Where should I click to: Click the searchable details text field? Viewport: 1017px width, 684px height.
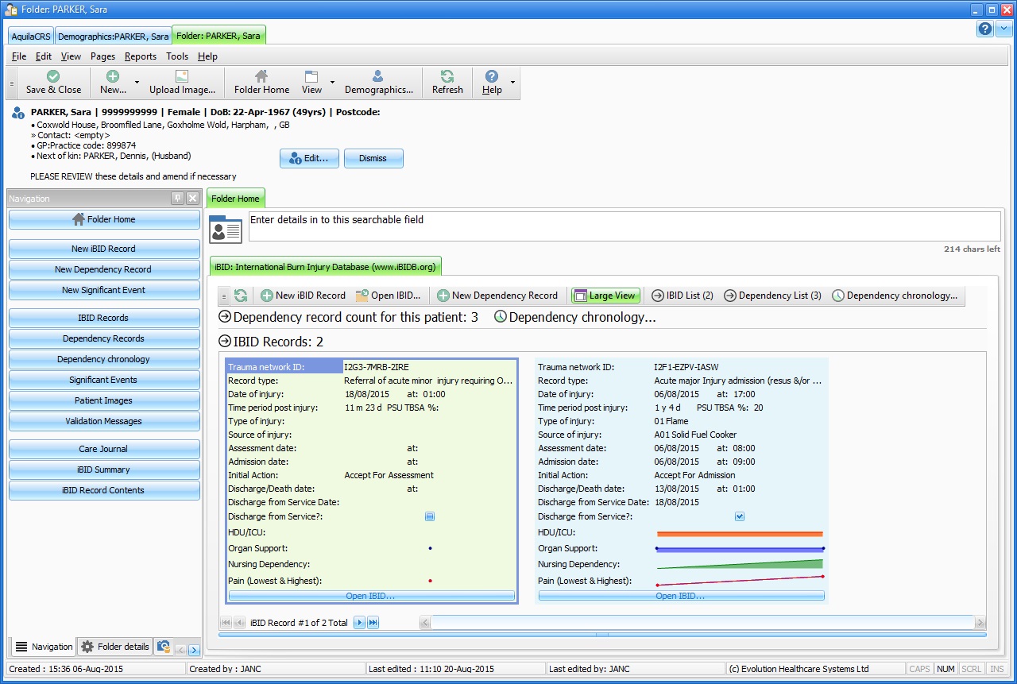(624, 226)
